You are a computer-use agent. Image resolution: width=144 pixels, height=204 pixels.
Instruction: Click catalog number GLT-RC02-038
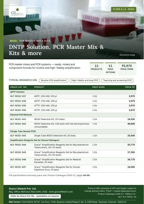click(x=18, y=101)
